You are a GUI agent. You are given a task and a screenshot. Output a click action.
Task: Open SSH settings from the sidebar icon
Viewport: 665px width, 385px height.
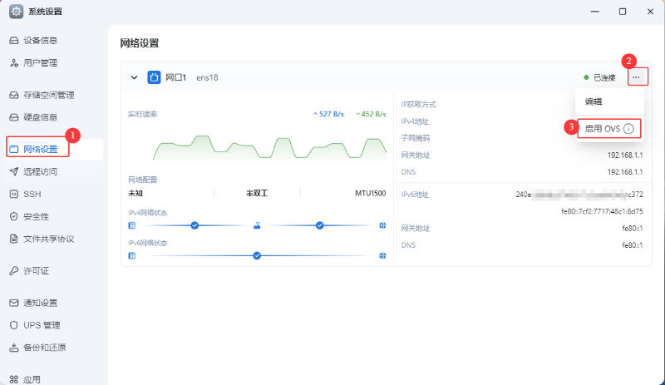coord(14,194)
